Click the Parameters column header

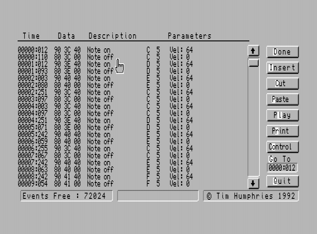[190, 36]
